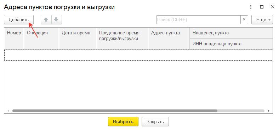The width and height of the screenshot is (279, 130).
Task: Select the Владелец пункта column header
Action: click(x=231, y=33)
